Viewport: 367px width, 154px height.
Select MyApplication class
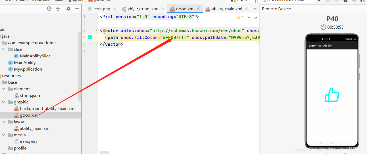[x=28, y=69]
